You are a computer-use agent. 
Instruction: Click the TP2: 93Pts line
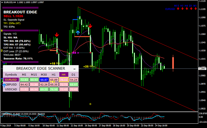[x=9, y=27]
